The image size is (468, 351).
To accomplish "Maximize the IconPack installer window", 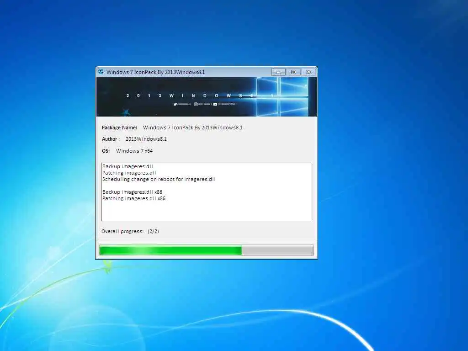I will tap(294, 72).
